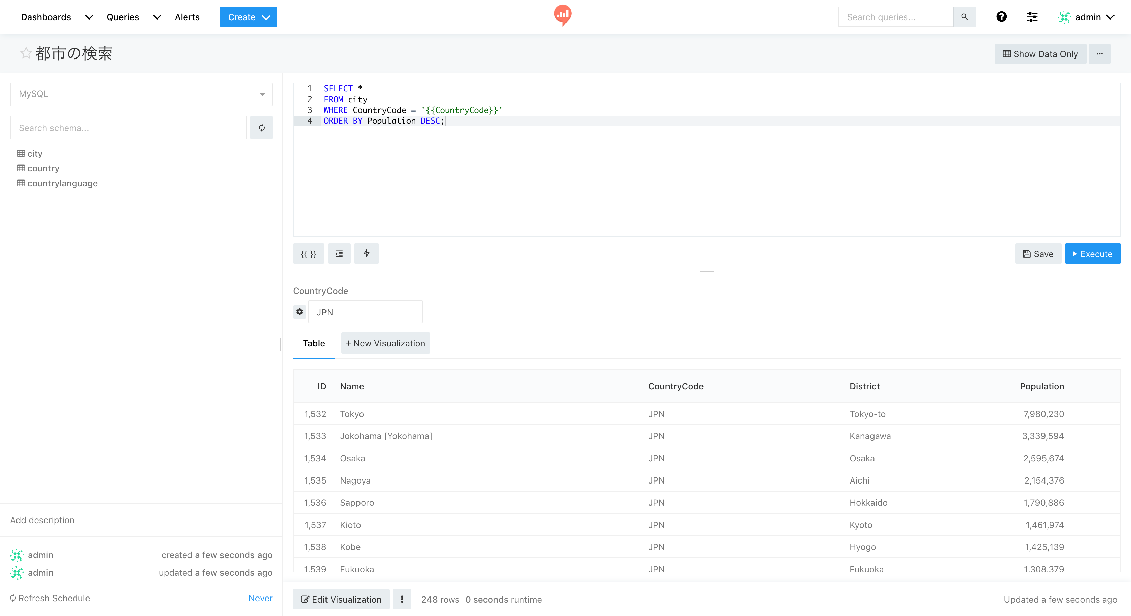Screen dimensions: 1131x616
Task: Toggle autocomplete lightning icon
Action: pos(366,254)
